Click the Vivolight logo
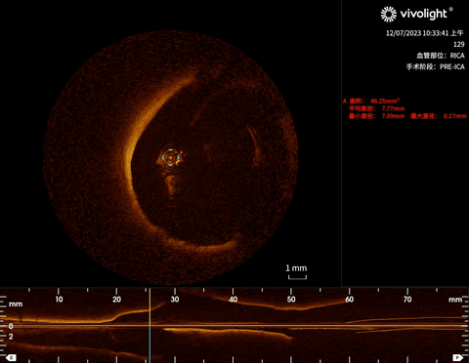This screenshot has width=469, height=363. coord(417,14)
